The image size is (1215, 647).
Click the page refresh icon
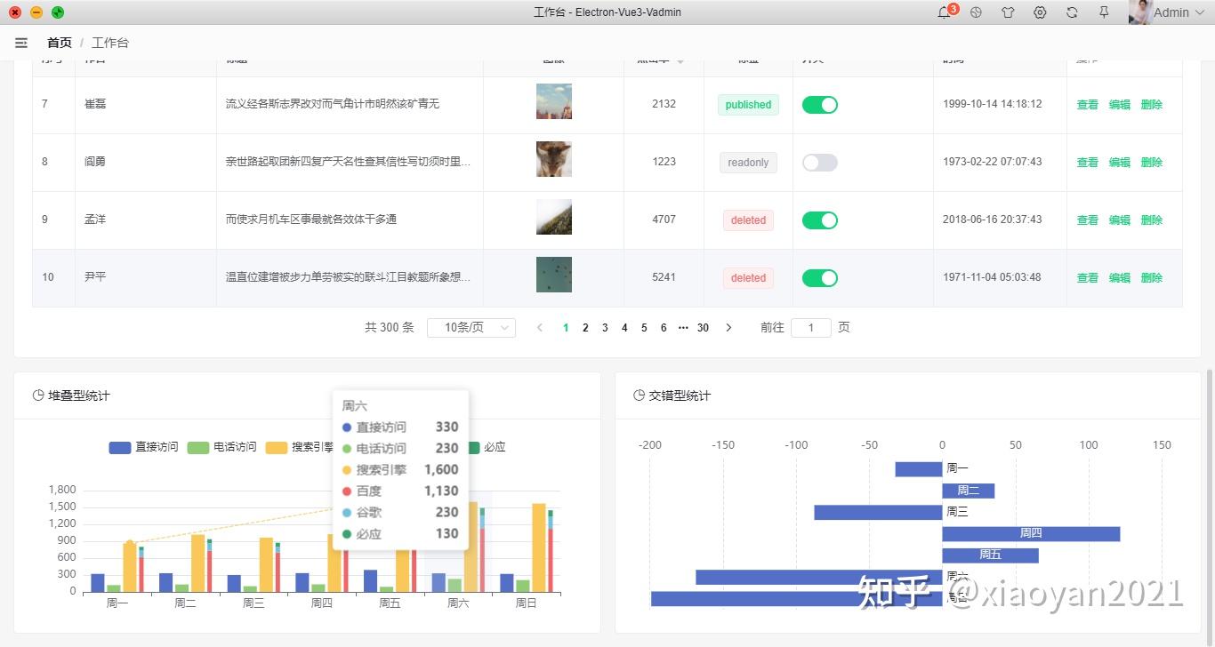(1072, 12)
